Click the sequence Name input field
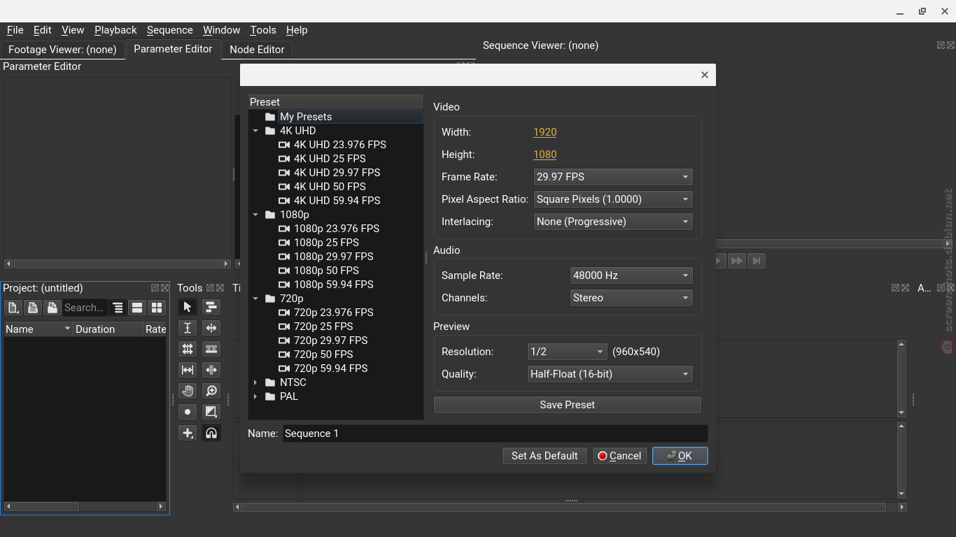The height and width of the screenshot is (537, 956). point(495,434)
